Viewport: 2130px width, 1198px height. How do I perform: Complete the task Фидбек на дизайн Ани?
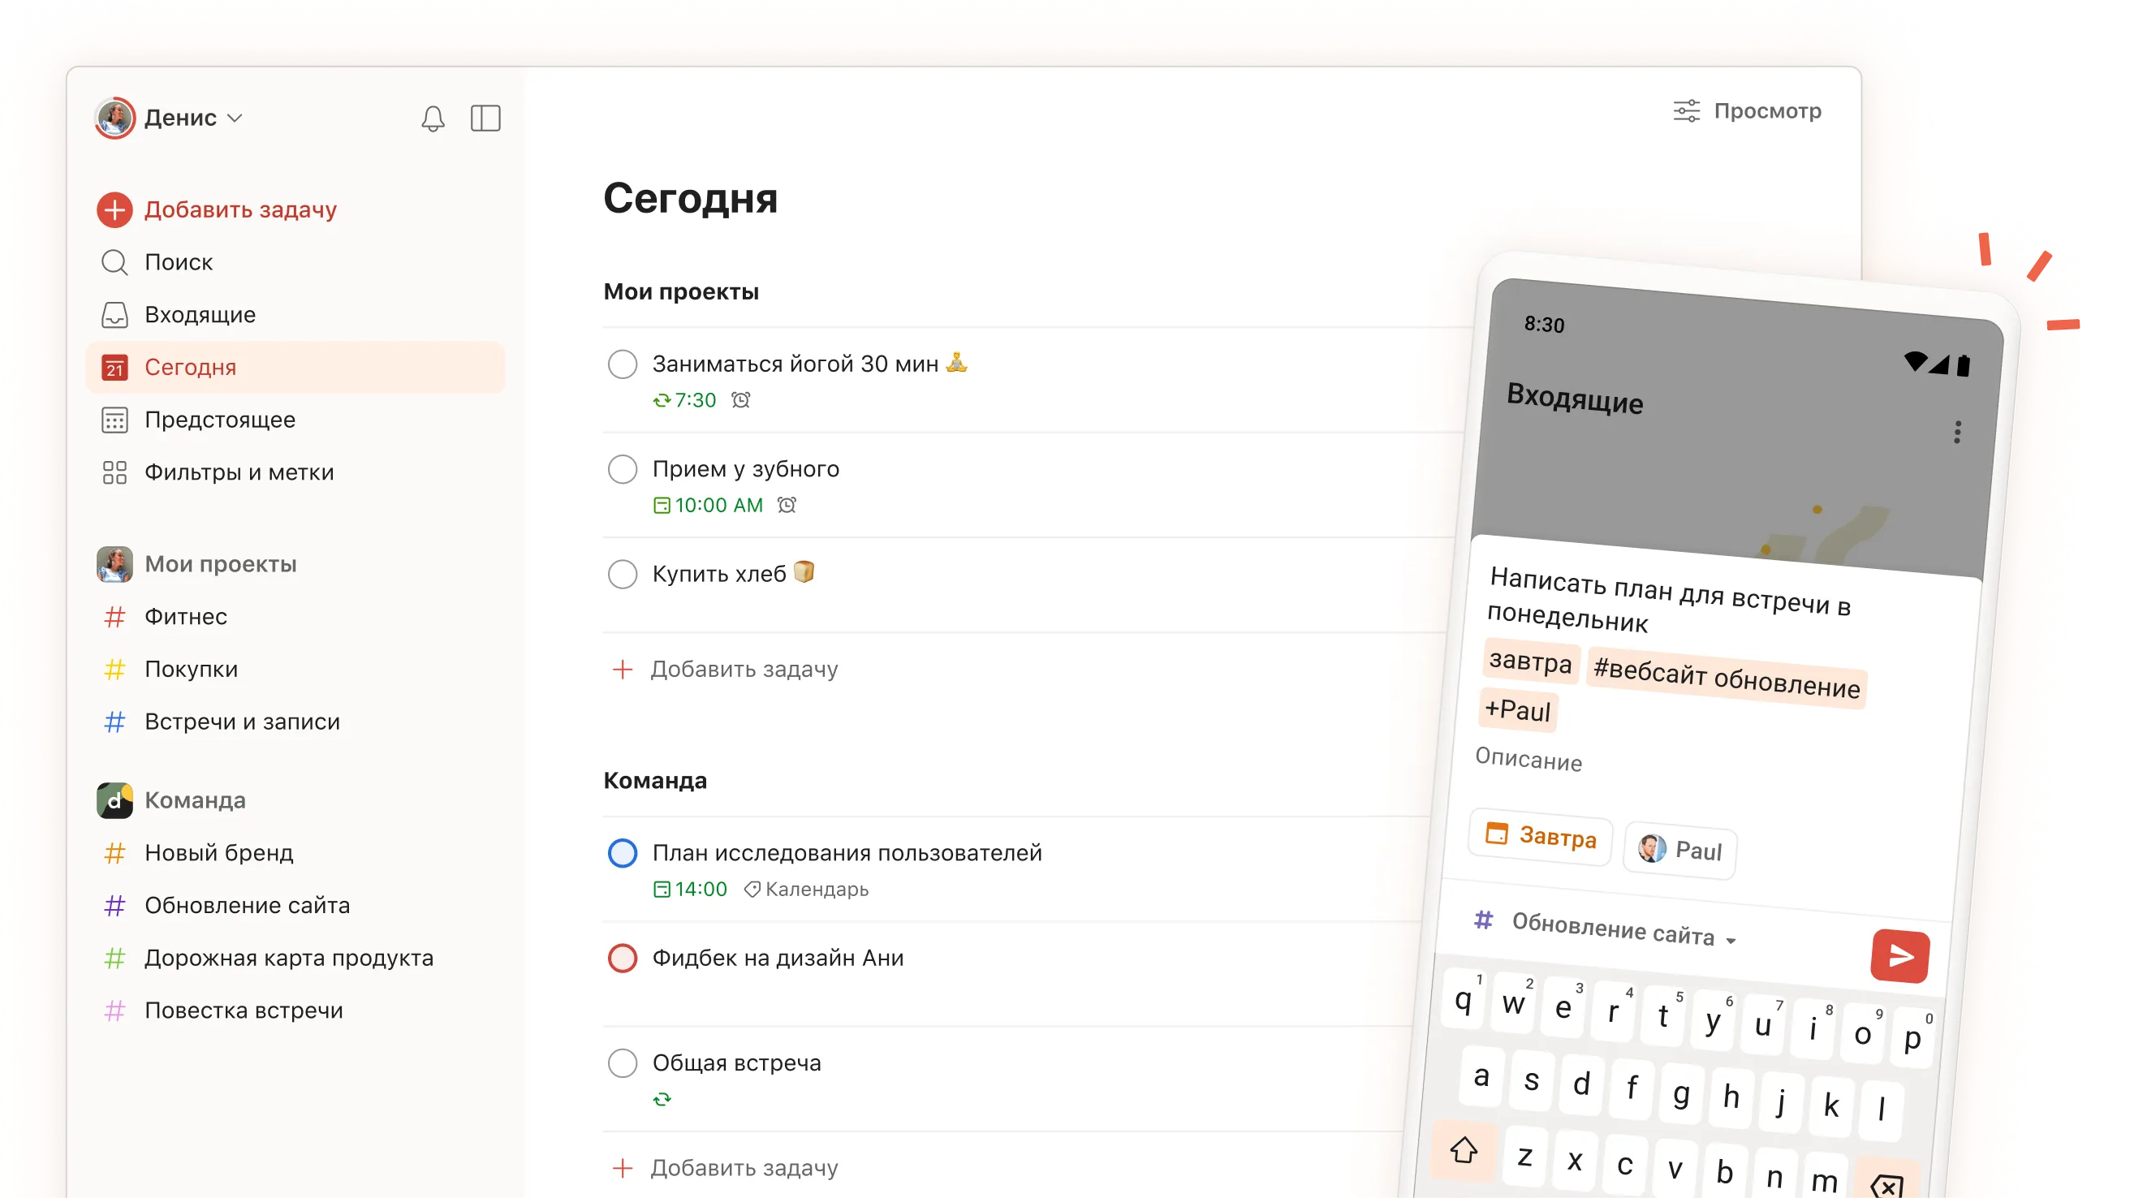tap(623, 959)
